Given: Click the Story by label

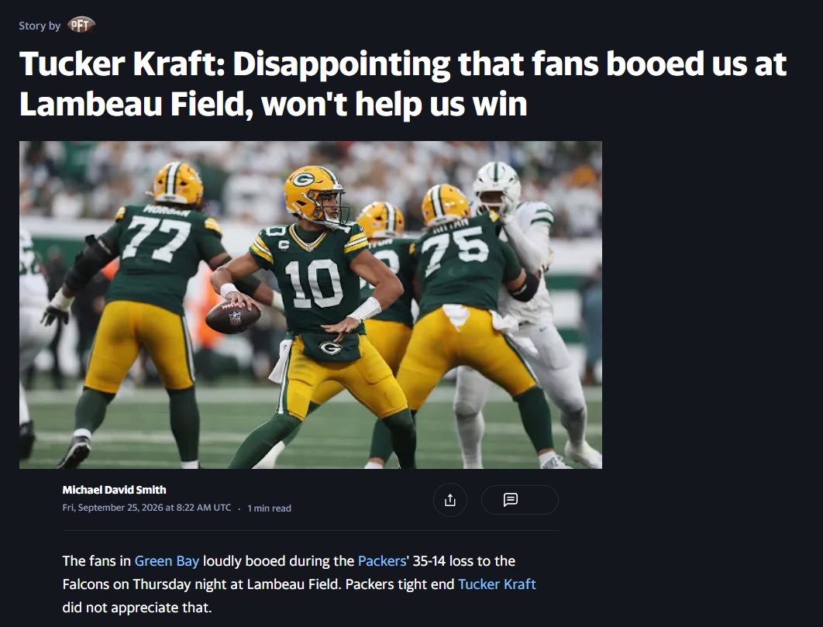Looking at the screenshot, I should pyautogui.click(x=40, y=26).
